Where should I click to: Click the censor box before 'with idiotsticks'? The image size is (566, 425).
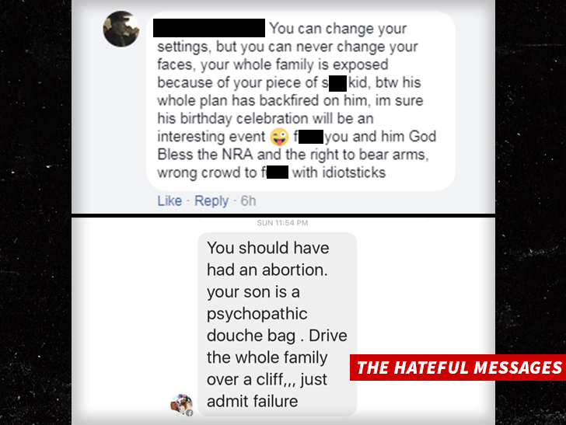(278, 172)
